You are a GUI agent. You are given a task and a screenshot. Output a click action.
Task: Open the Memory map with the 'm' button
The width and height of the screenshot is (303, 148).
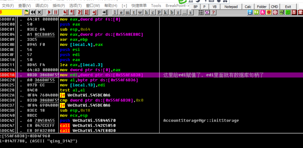click(128, 12)
